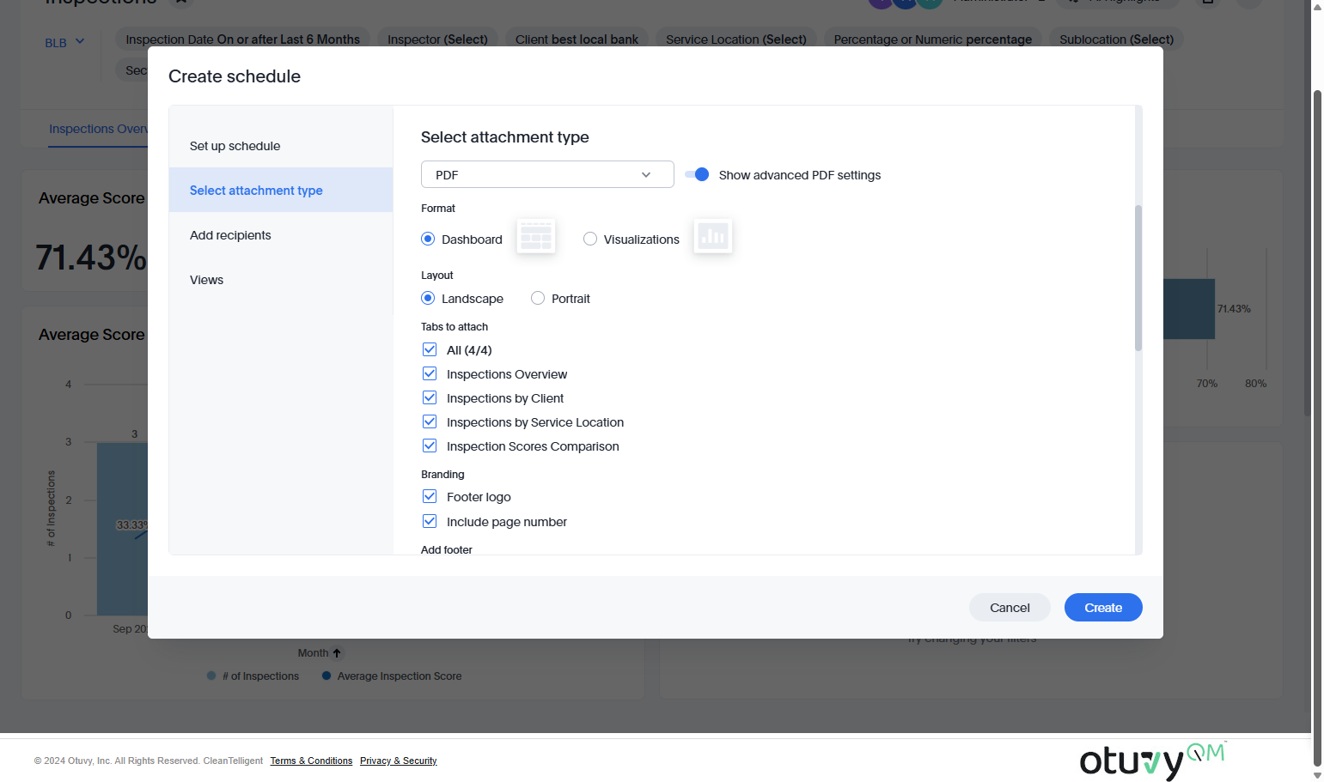The height and width of the screenshot is (782, 1324).
Task: Select the Visualizations format radio button
Action: point(590,239)
